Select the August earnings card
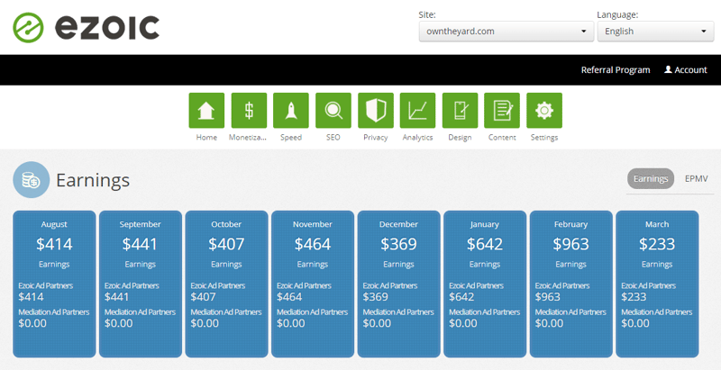 pos(54,284)
